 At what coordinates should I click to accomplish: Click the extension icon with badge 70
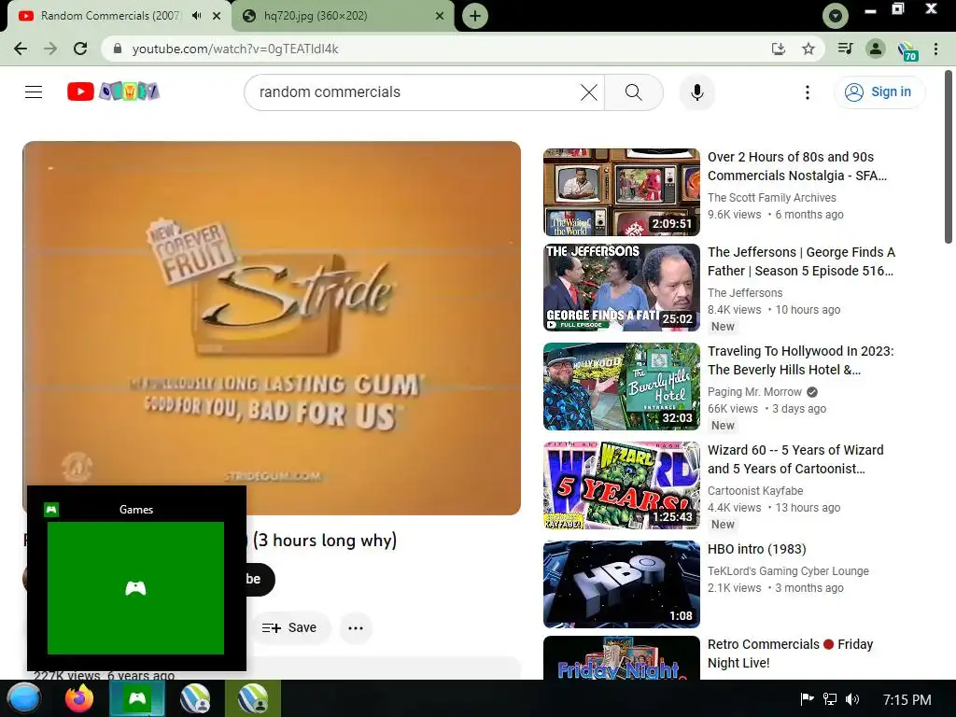[907, 50]
